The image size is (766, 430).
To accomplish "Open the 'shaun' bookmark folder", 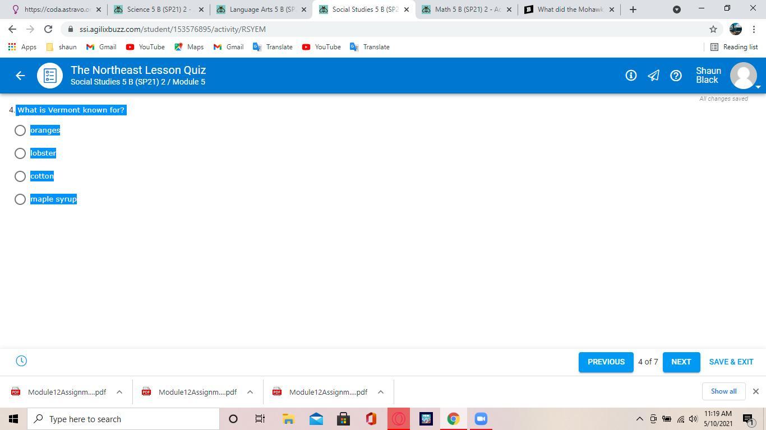I will (61, 47).
